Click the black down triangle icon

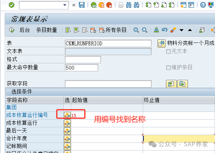coord(182,30)
